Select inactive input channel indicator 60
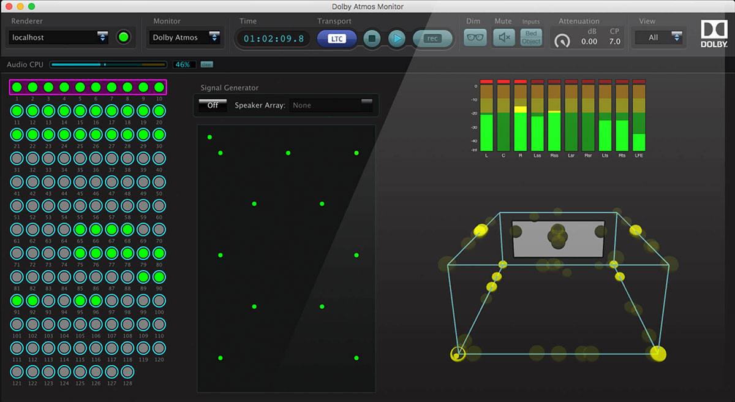This screenshot has height=402, width=735. 159,205
